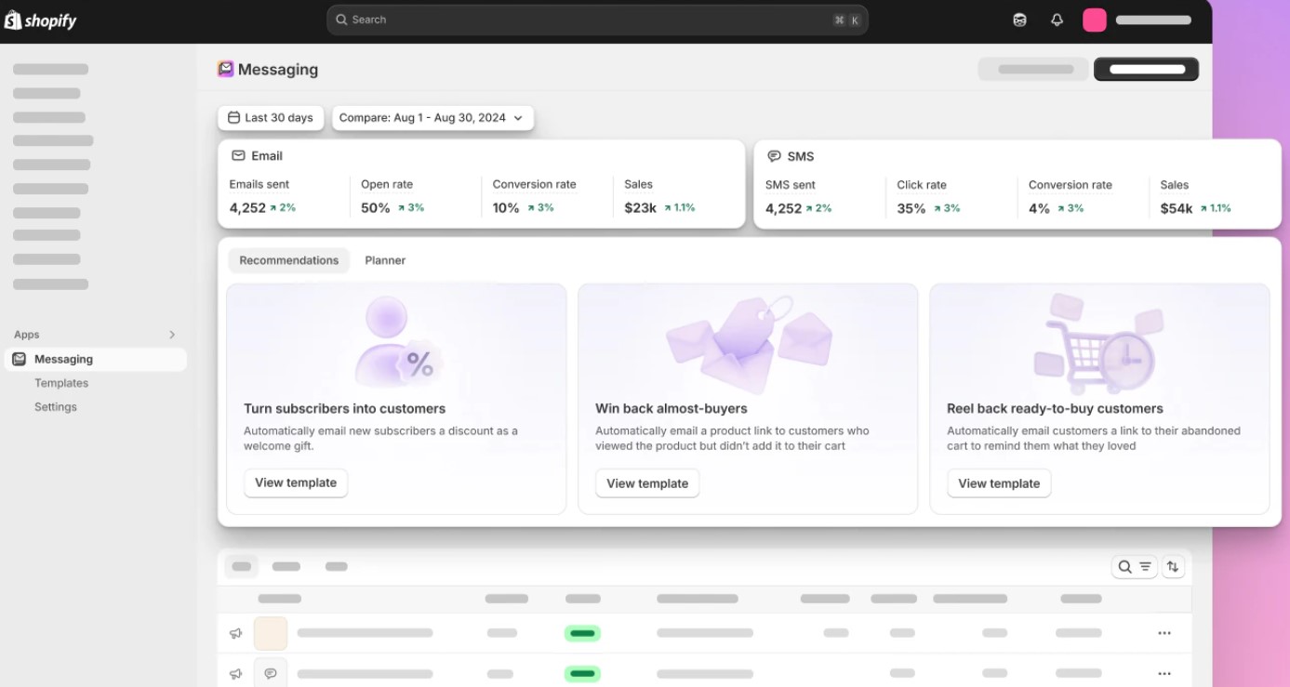
Task: Click the Apps label in the sidebar
Action: (x=27, y=335)
